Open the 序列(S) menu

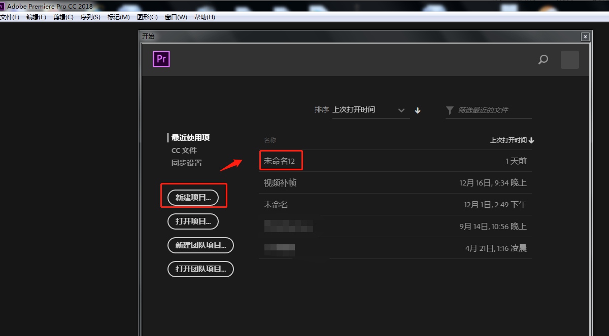pyautogui.click(x=90, y=17)
